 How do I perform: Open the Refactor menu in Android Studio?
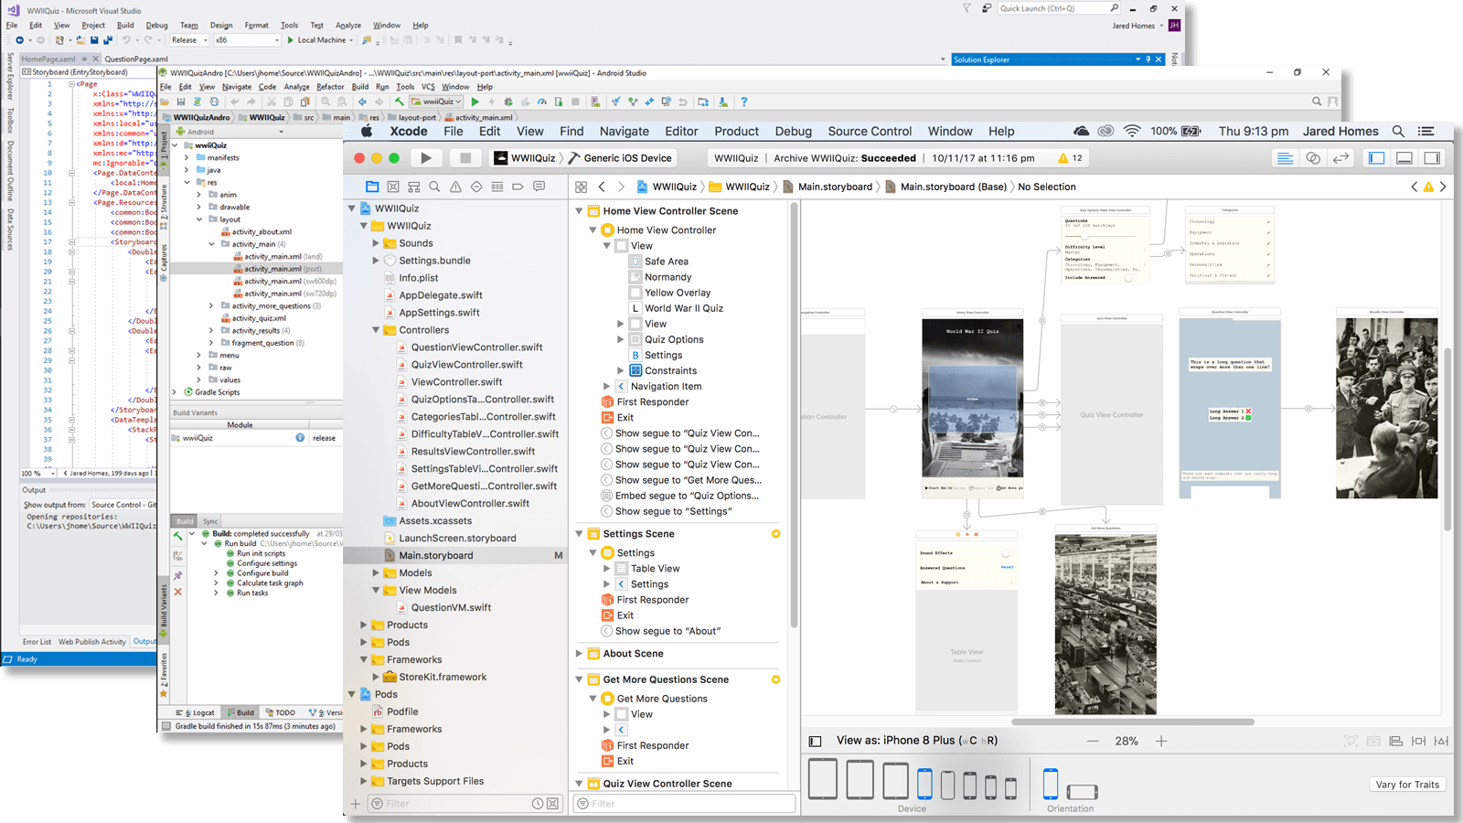coord(330,87)
